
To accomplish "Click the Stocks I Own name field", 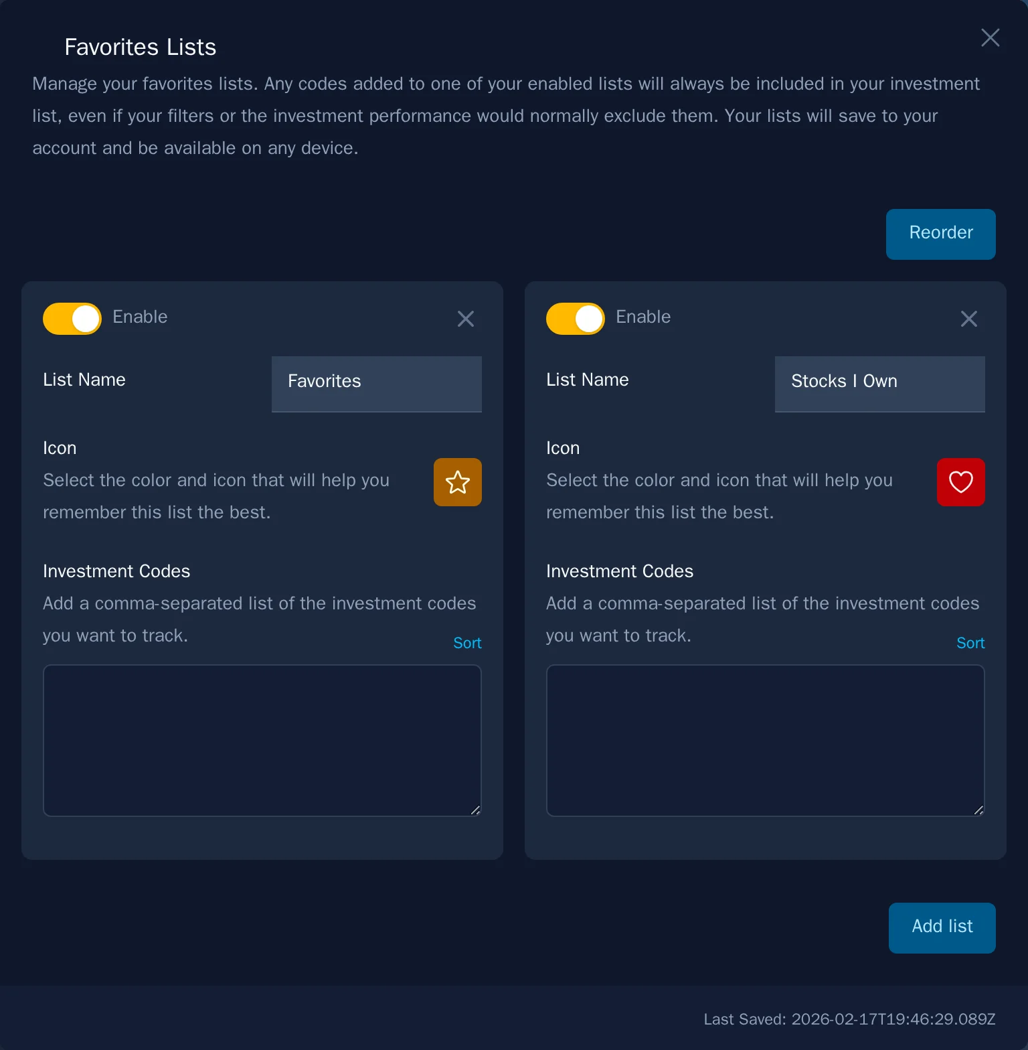I will (879, 383).
